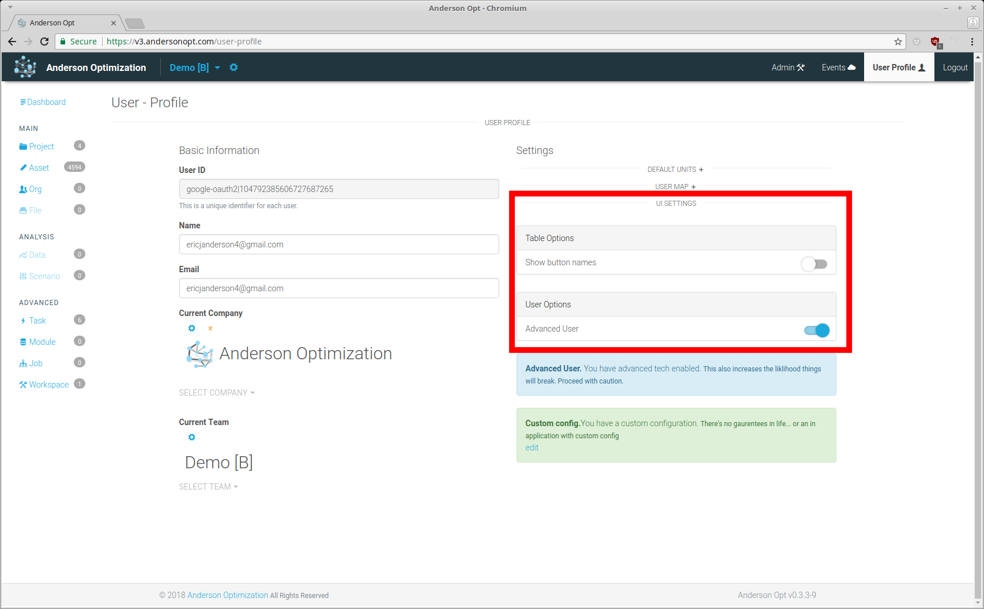Click the Anderson Optimization logo in header

tap(25, 67)
